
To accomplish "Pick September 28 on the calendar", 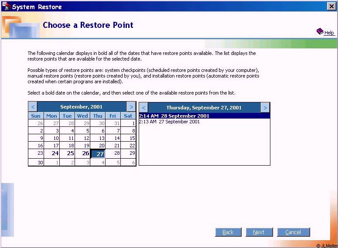I will coord(113,153).
